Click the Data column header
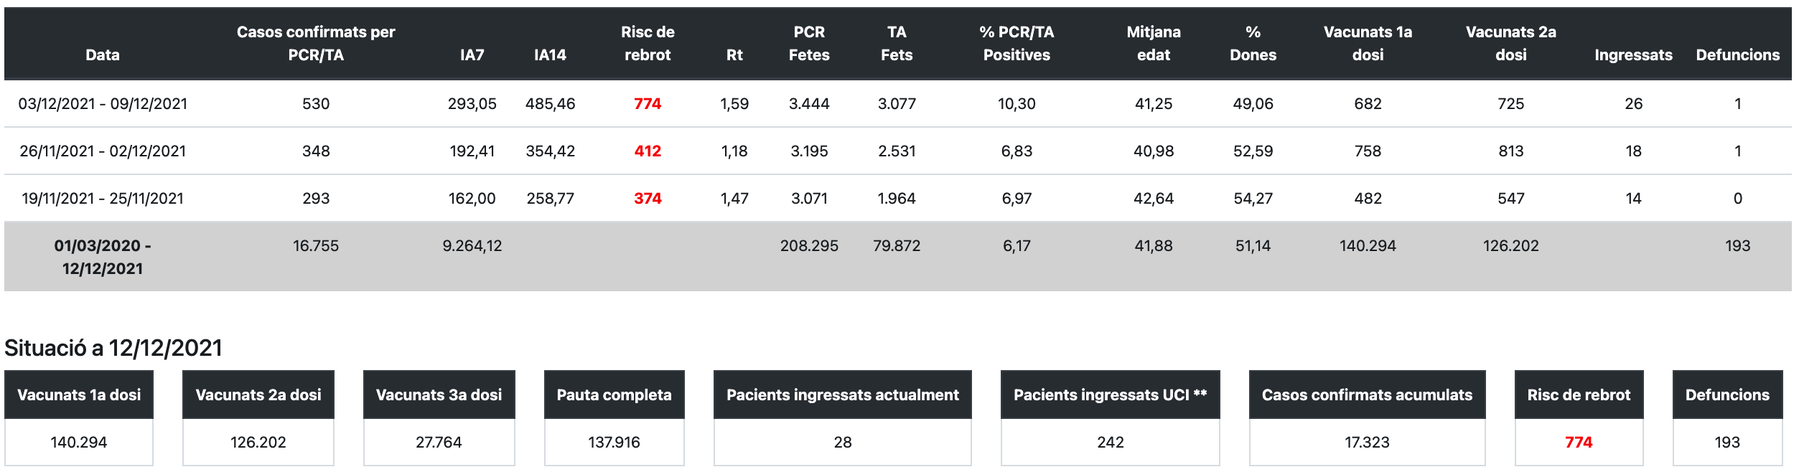This screenshot has width=1799, height=472. [103, 55]
